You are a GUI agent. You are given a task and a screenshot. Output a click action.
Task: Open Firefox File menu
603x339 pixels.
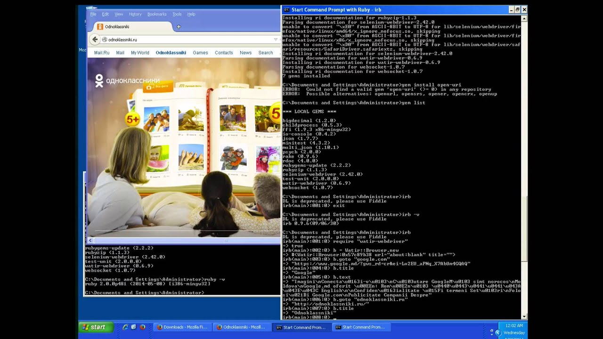point(93,14)
